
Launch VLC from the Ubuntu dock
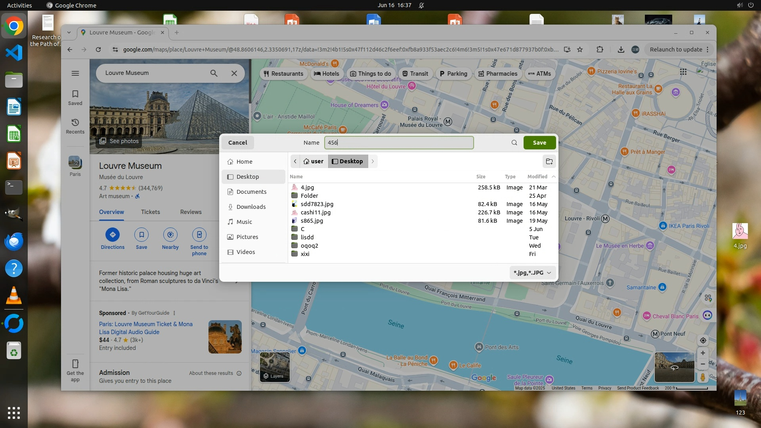[14, 296]
